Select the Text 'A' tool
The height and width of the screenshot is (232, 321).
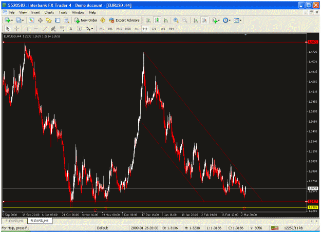coord(71,29)
